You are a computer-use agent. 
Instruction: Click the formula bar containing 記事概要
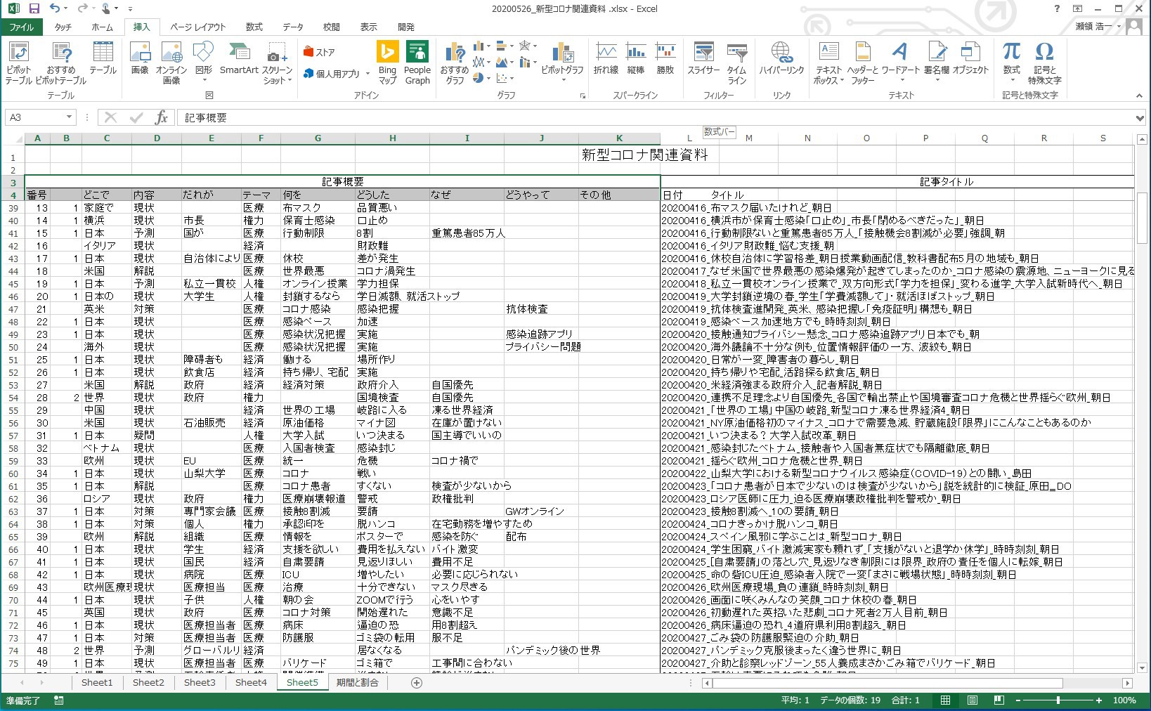[653, 117]
